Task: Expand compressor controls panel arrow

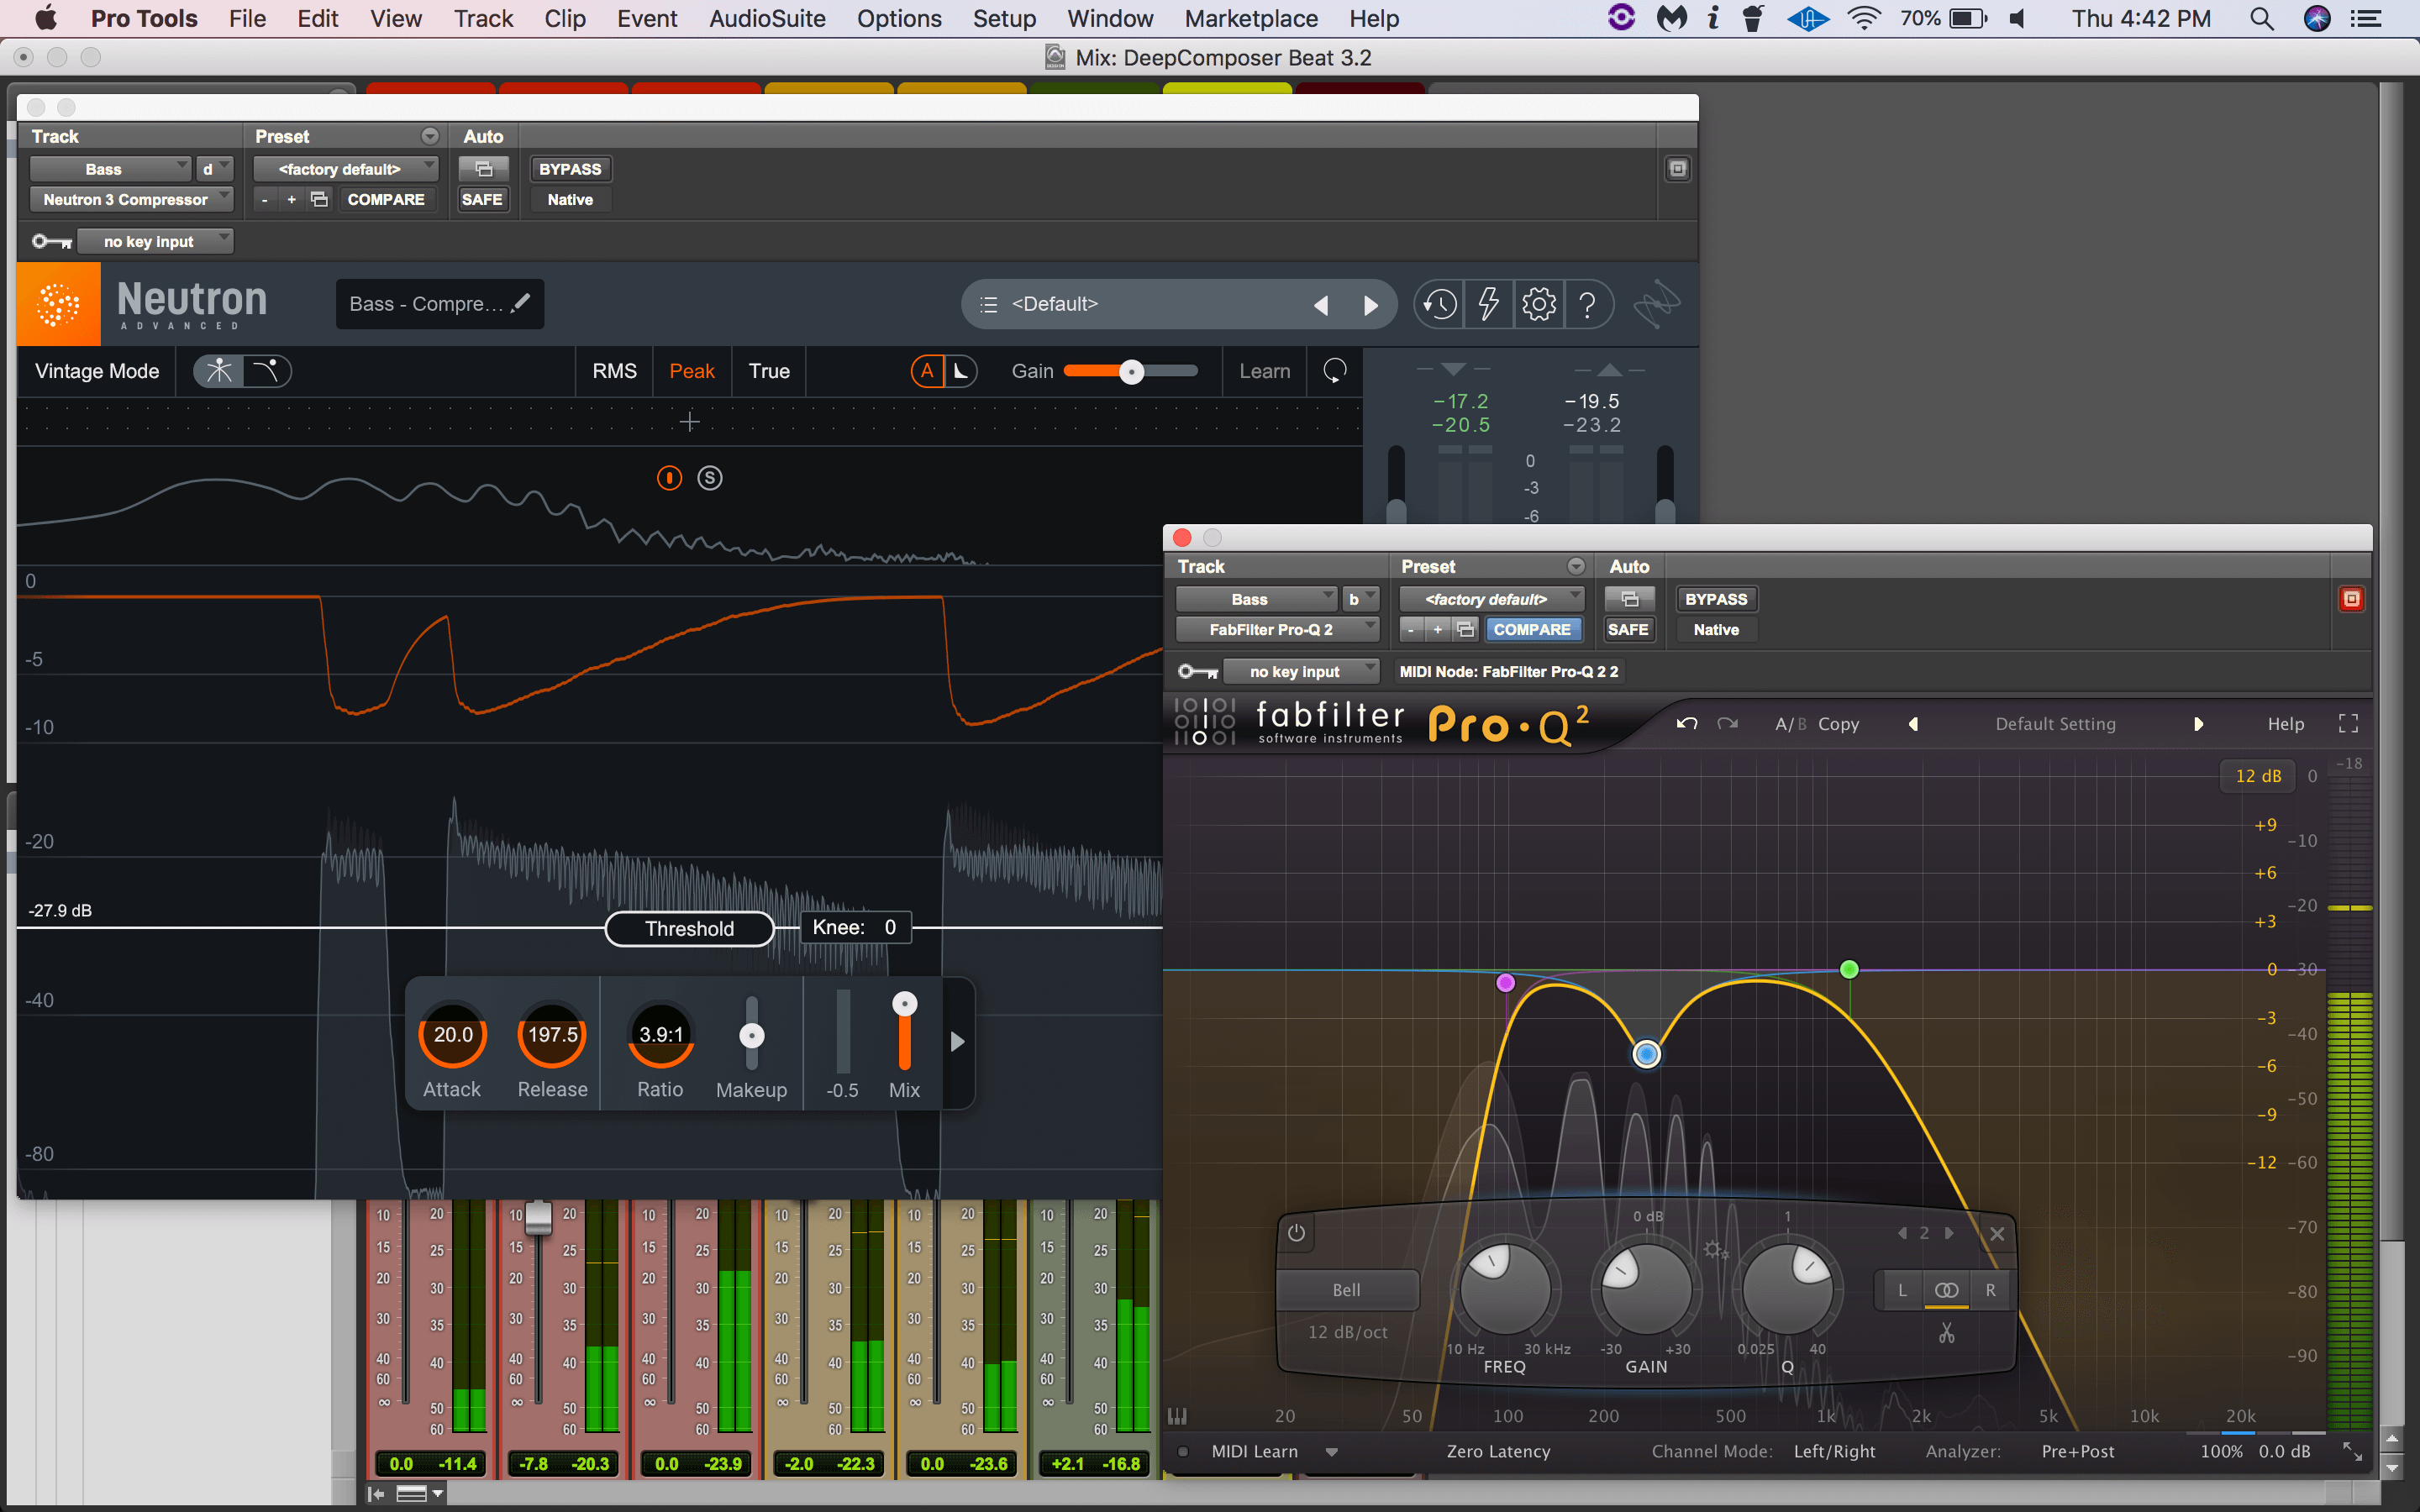Action: coord(957,1042)
